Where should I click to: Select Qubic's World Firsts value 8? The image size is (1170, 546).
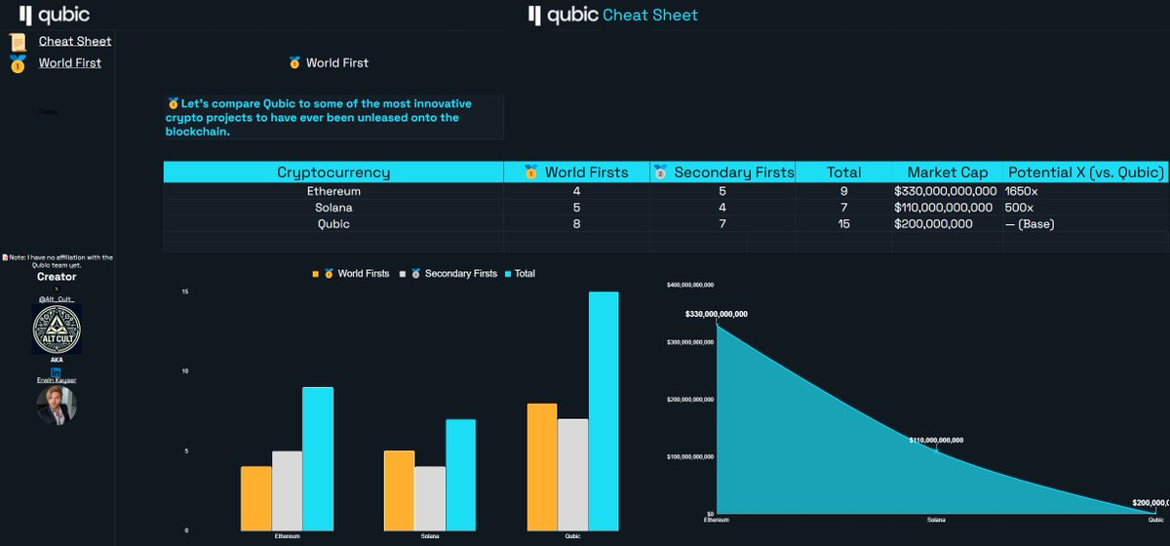pos(576,224)
